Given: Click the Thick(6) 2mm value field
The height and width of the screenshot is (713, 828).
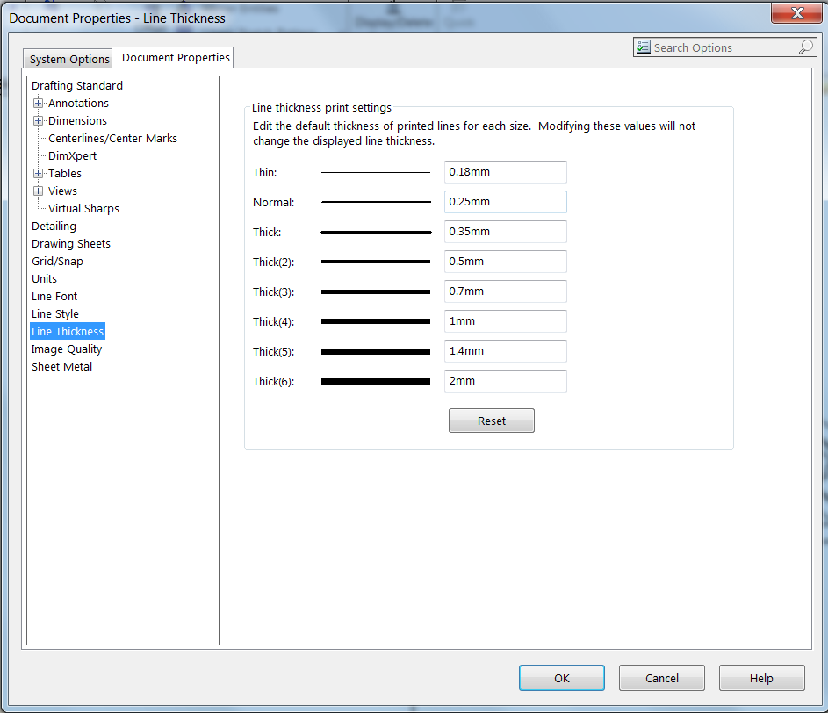Looking at the screenshot, I should (x=505, y=381).
